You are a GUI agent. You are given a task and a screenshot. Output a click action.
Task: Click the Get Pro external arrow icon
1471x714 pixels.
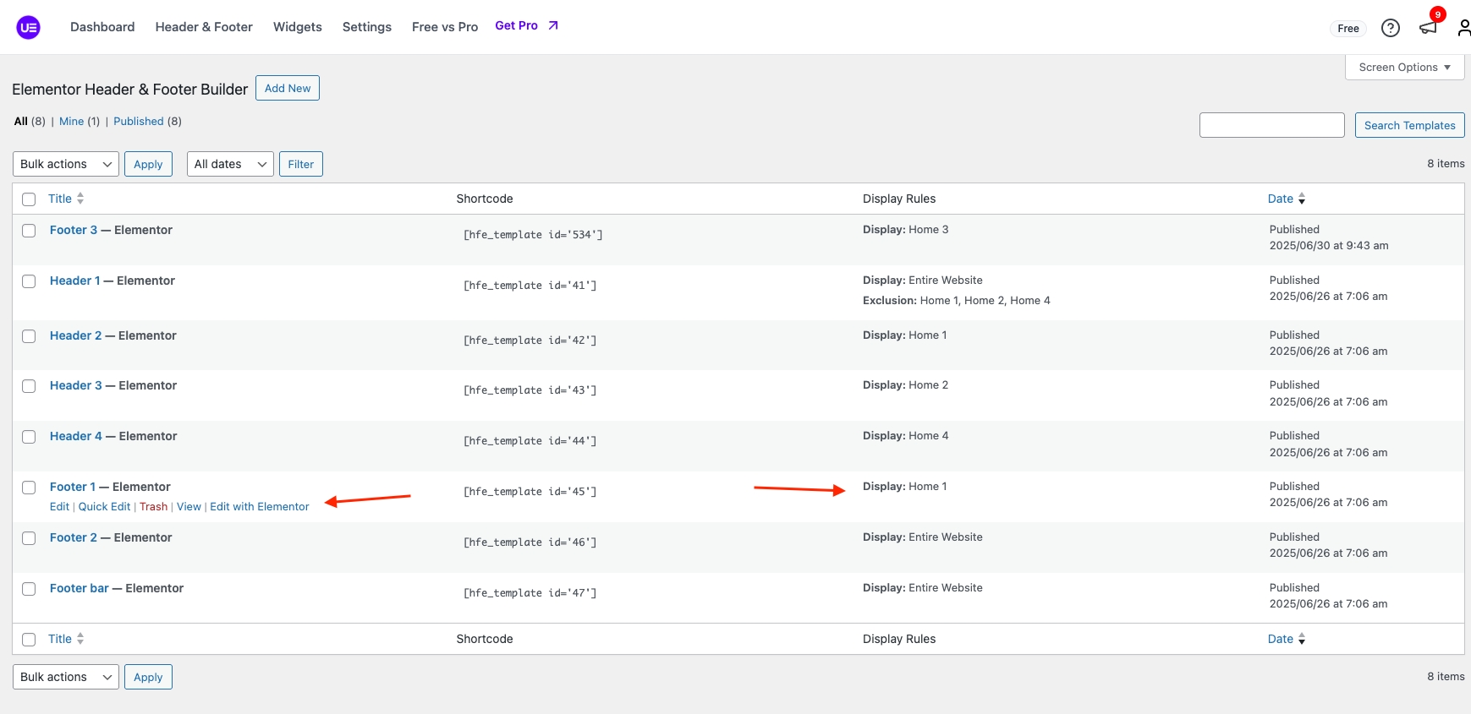click(553, 25)
